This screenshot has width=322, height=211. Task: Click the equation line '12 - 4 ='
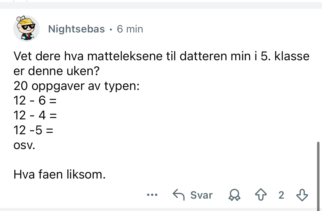pos(35,115)
